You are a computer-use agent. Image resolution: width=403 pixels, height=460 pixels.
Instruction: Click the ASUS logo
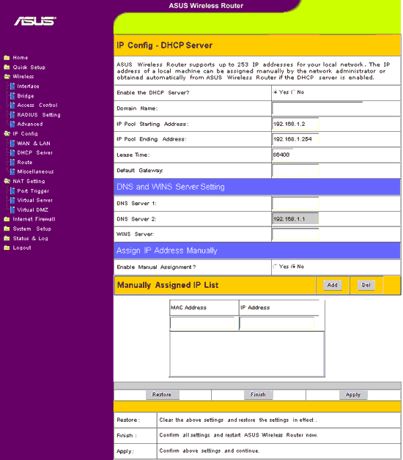35,21
